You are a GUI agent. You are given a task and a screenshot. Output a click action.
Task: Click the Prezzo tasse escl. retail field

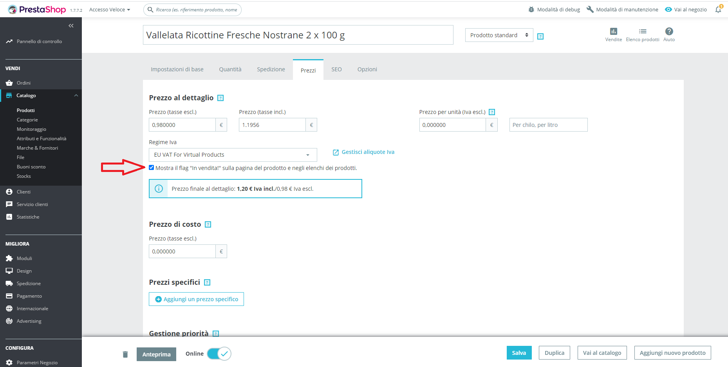click(x=182, y=125)
